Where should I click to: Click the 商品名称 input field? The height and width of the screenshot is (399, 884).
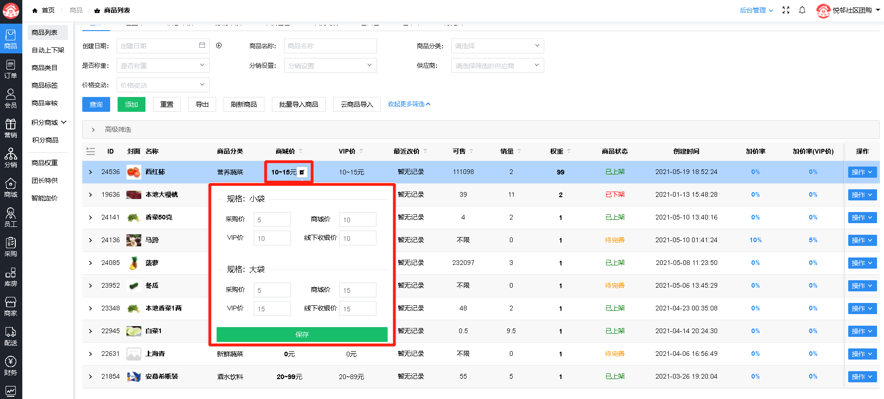click(x=330, y=45)
